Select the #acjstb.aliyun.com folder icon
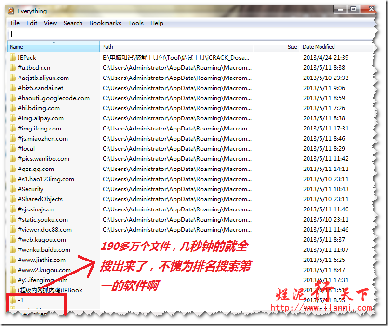This screenshot has height=326, width=388. pyautogui.click(x=13, y=78)
